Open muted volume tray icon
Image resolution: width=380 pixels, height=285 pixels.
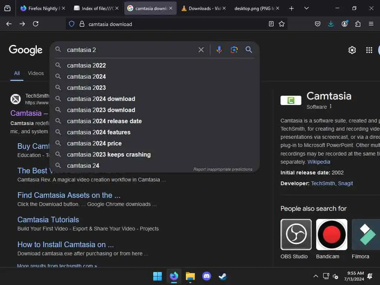coord(335,276)
